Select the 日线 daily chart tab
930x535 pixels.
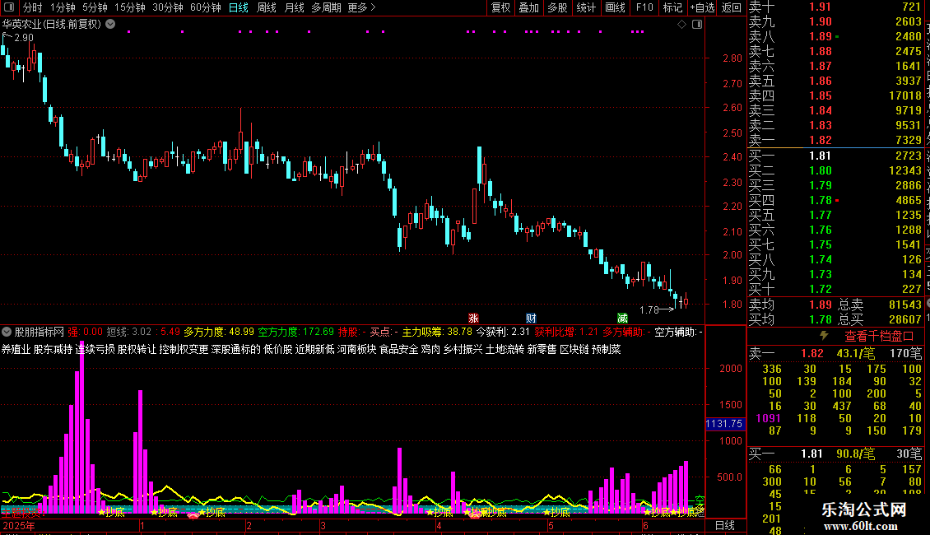pos(239,7)
